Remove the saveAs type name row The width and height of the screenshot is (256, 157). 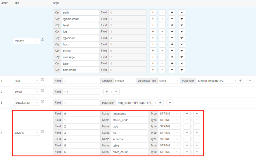tap(197, 126)
